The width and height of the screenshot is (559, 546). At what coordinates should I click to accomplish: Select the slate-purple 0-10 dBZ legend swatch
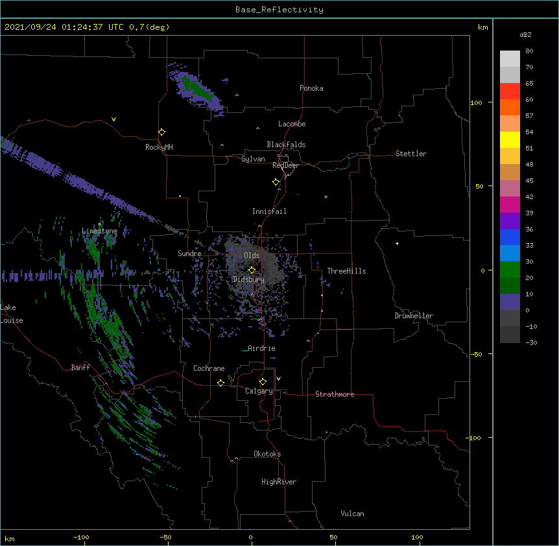(510, 302)
